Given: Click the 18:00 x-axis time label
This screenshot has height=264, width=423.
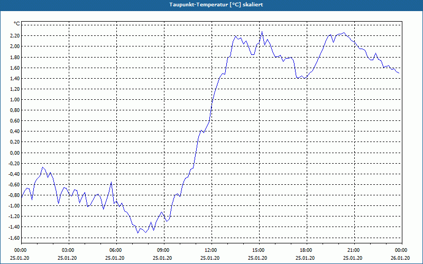Looking at the screenshot, I should pyautogui.click(x=307, y=250).
